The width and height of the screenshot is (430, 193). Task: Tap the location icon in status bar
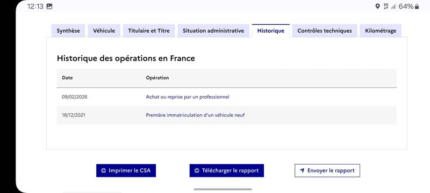pyautogui.click(x=377, y=6)
